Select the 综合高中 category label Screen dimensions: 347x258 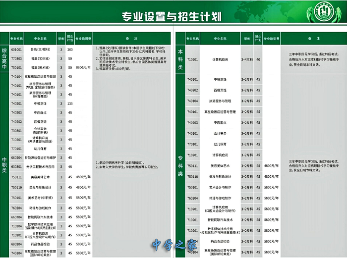click(x=4, y=58)
